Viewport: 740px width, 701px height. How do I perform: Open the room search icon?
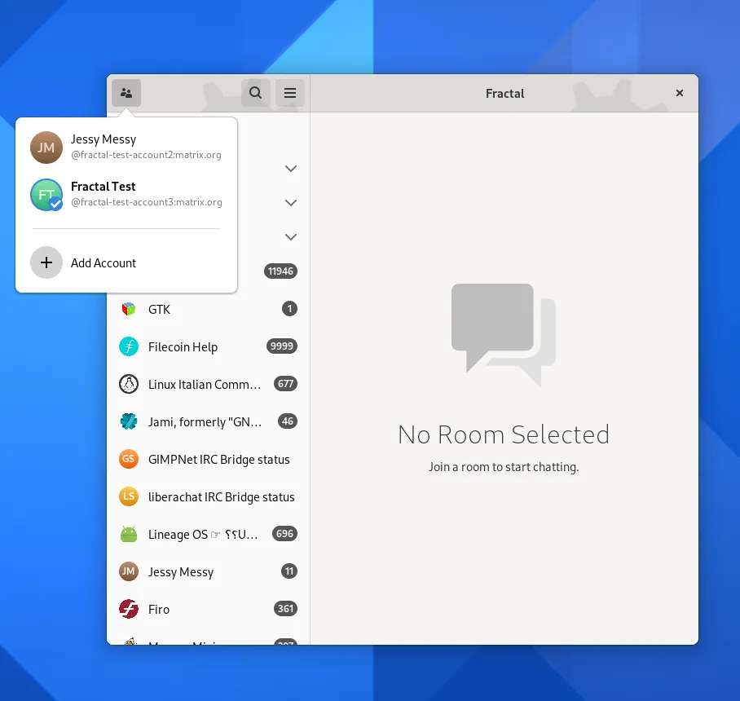click(x=256, y=93)
